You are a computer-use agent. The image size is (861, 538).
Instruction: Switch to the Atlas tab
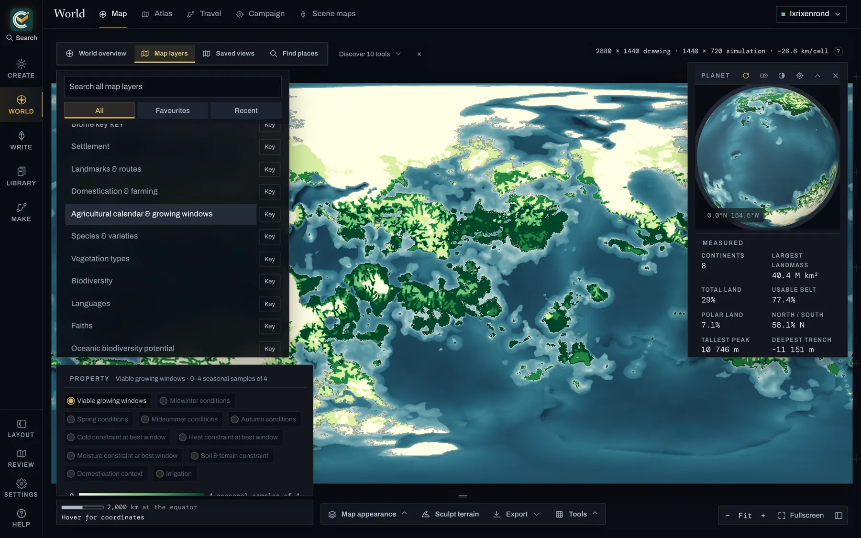157,14
